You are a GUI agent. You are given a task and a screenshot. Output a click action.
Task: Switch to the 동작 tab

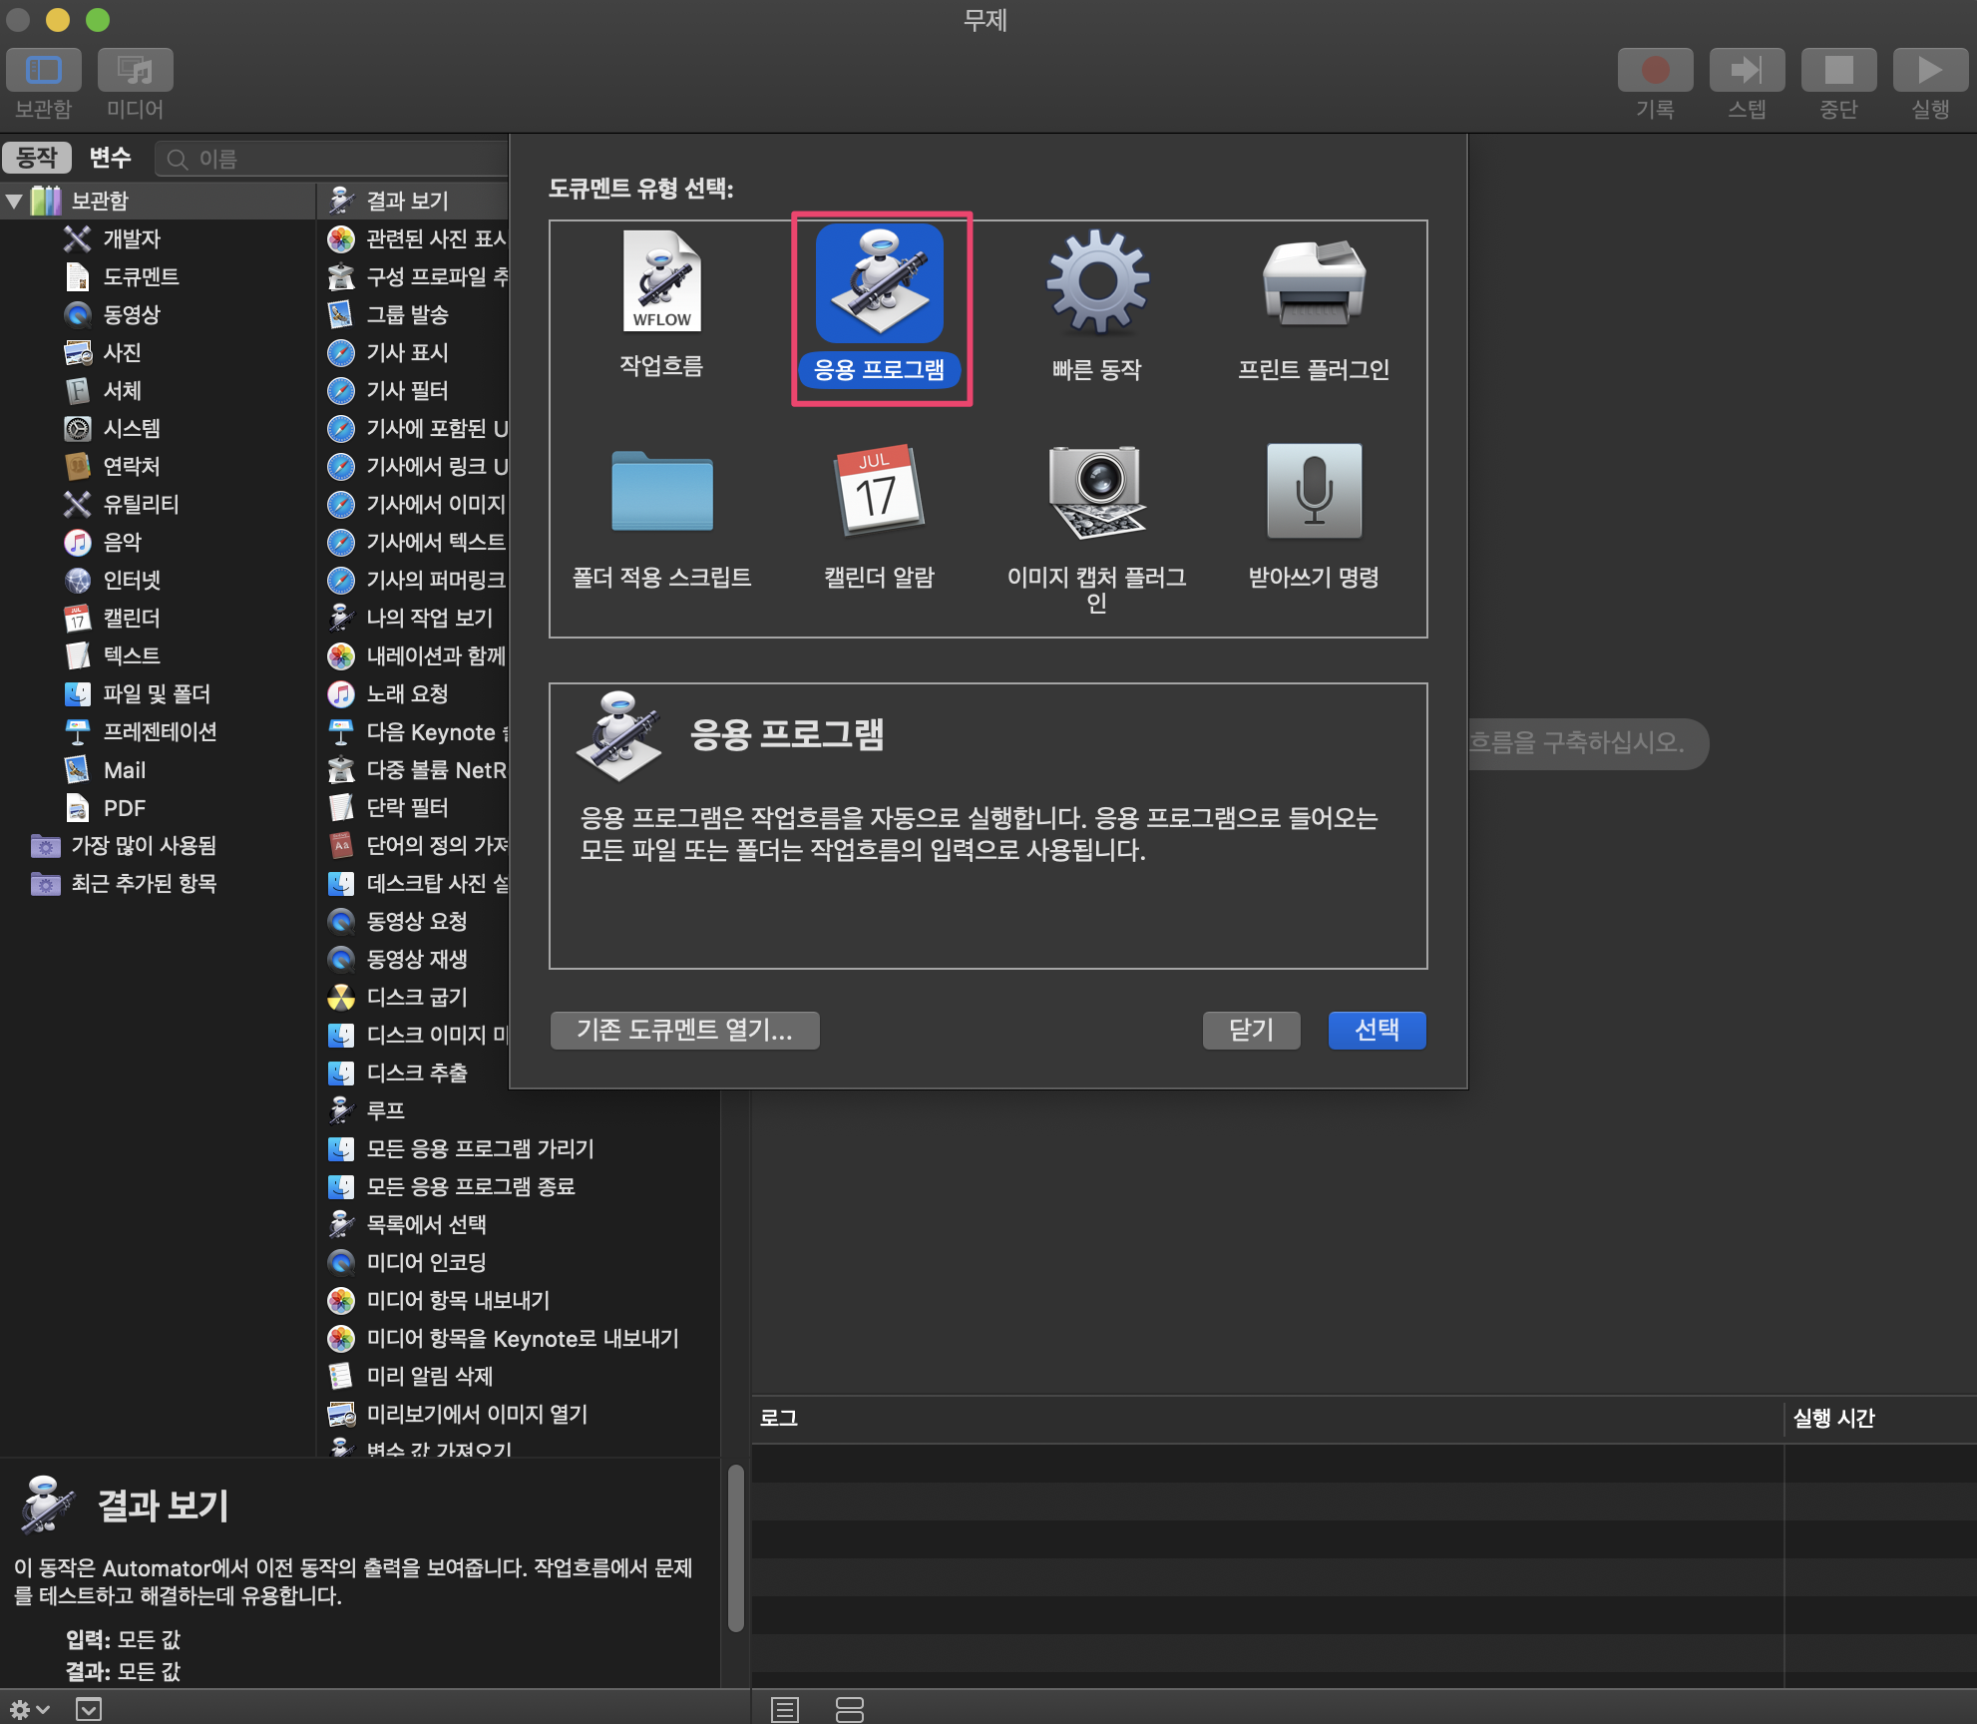coord(38,158)
